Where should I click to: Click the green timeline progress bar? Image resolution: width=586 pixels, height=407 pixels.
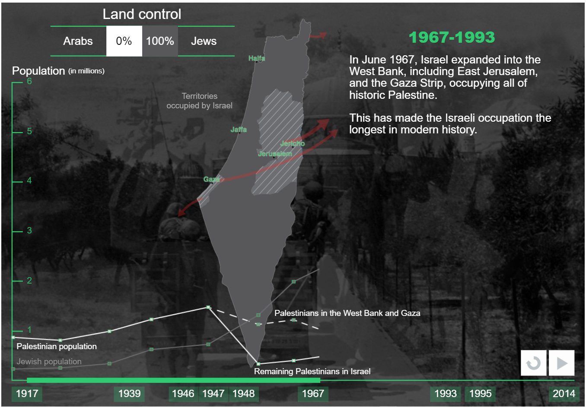[173, 380]
